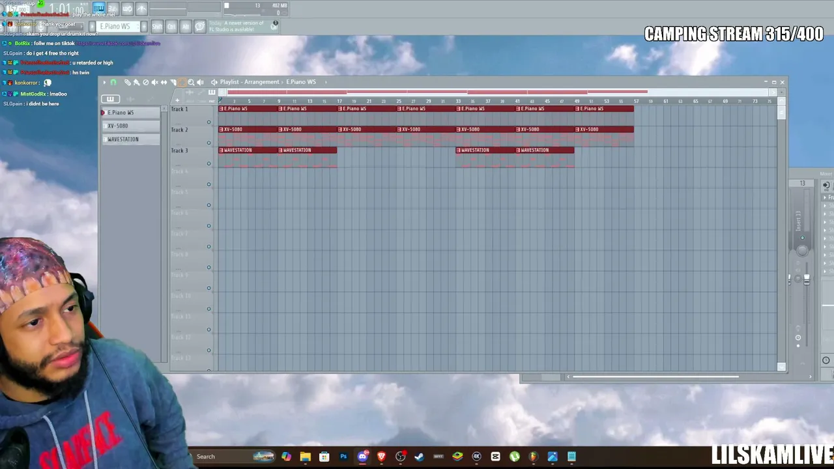Click bar 17 on the Playlist timeline ruler
The width and height of the screenshot is (834, 469).
pyautogui.click(x=339, y=101)
